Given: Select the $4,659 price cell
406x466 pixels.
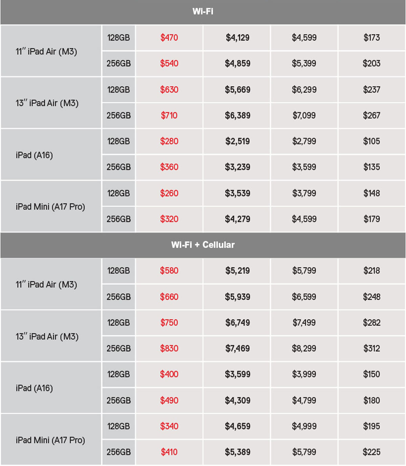Looking at the screenshot, I should 238,426.
